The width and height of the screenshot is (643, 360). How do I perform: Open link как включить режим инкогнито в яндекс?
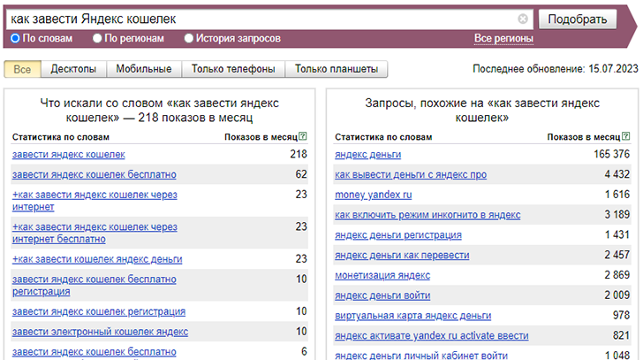point(427,215)
